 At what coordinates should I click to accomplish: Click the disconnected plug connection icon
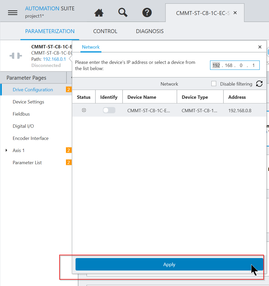(x=16, y=56)
